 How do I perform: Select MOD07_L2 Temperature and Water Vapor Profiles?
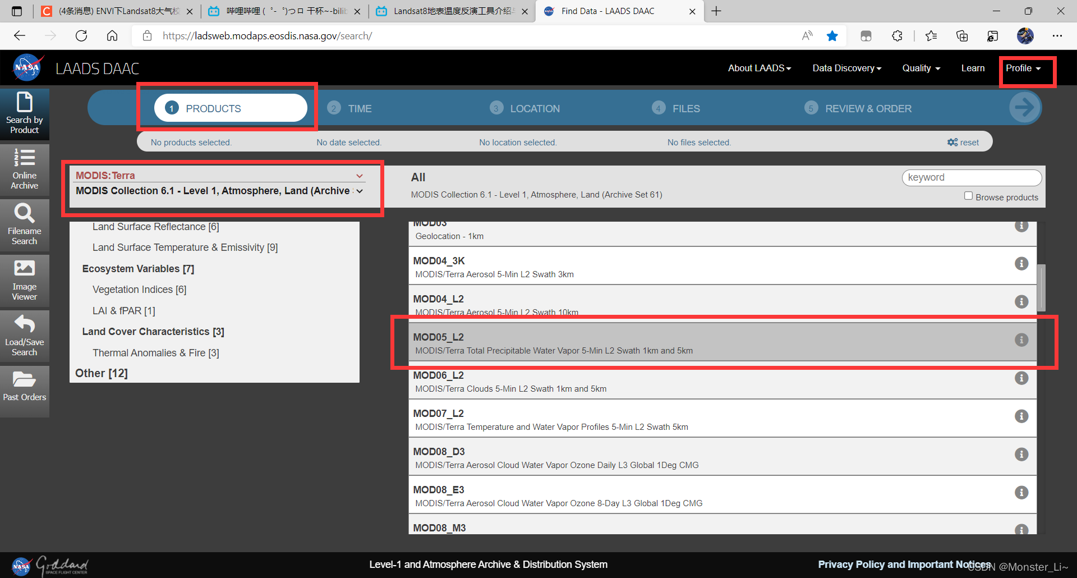tap(722, 418)
